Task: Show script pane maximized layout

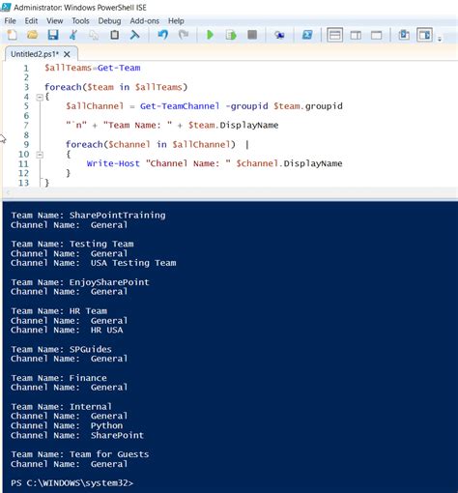Action: click(376, 35)
